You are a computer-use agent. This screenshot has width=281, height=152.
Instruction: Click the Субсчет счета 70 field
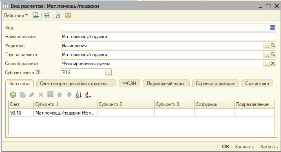tap(83, 72)
